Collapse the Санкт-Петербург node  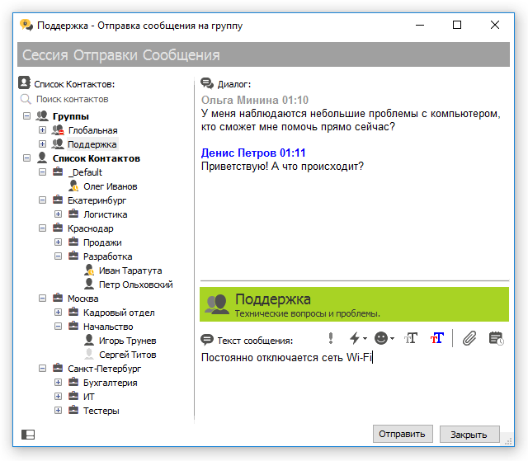[42, 368]
